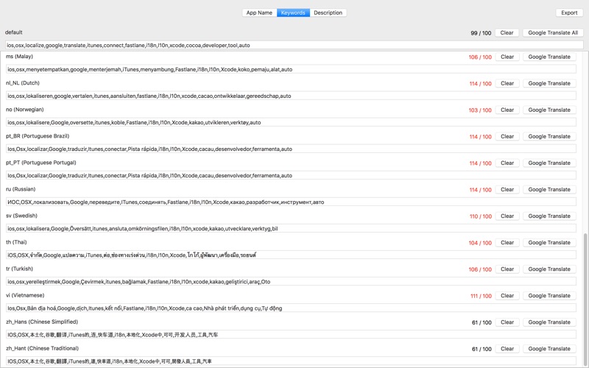Google Translate Portuguese Portugal keywords
This screenshot has height=368, width=589.
(549, 163)
